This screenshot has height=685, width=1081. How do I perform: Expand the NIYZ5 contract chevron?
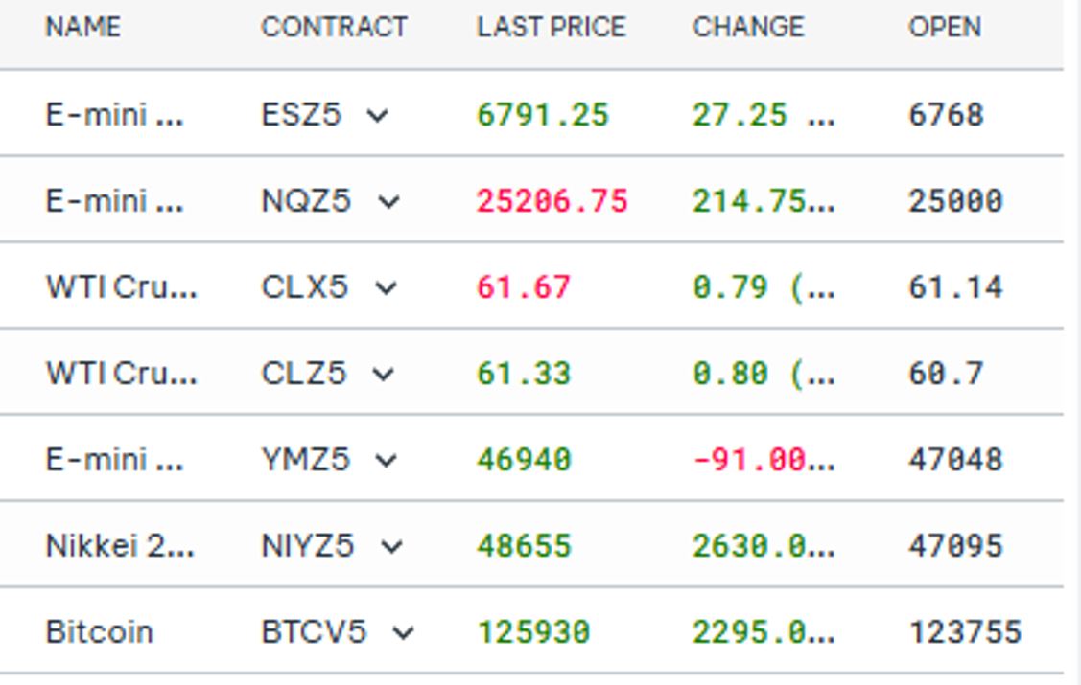(x=390, y=547)
